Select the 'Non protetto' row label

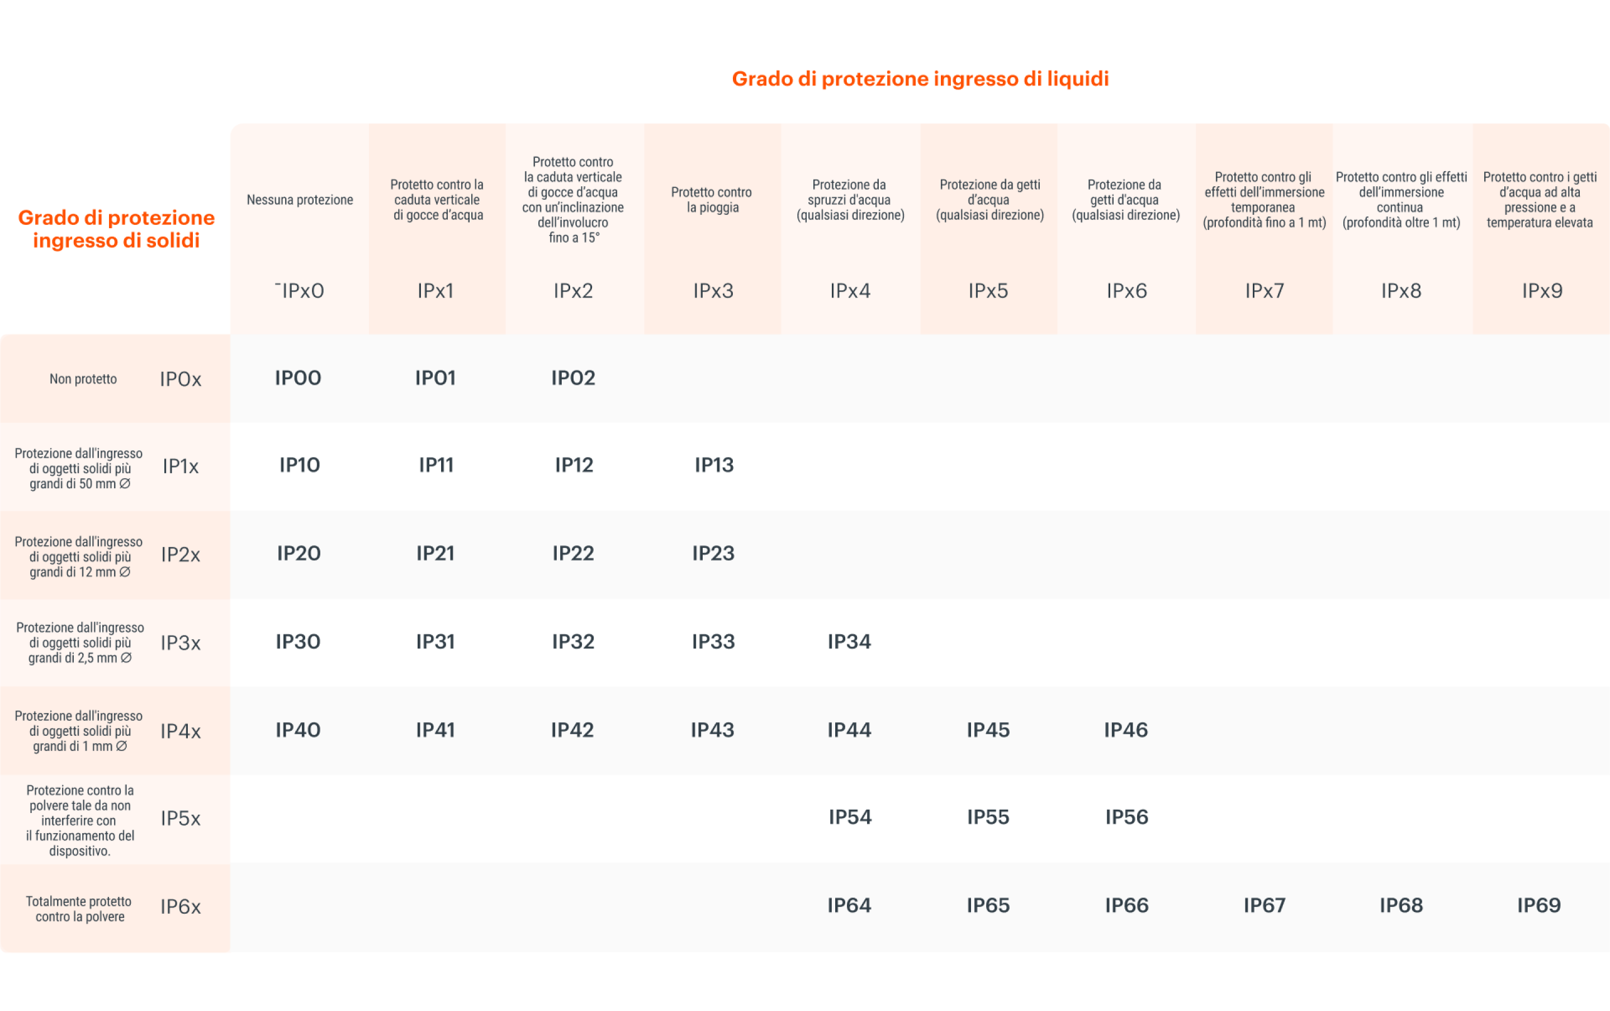point(83,379)
